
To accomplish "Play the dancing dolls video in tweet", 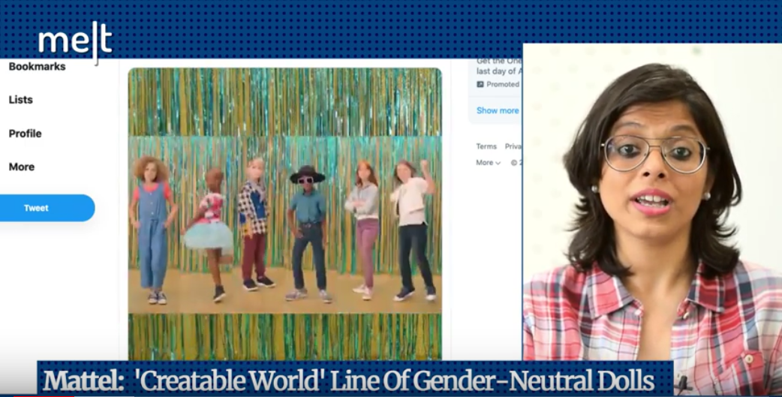I will click(284, 213).
